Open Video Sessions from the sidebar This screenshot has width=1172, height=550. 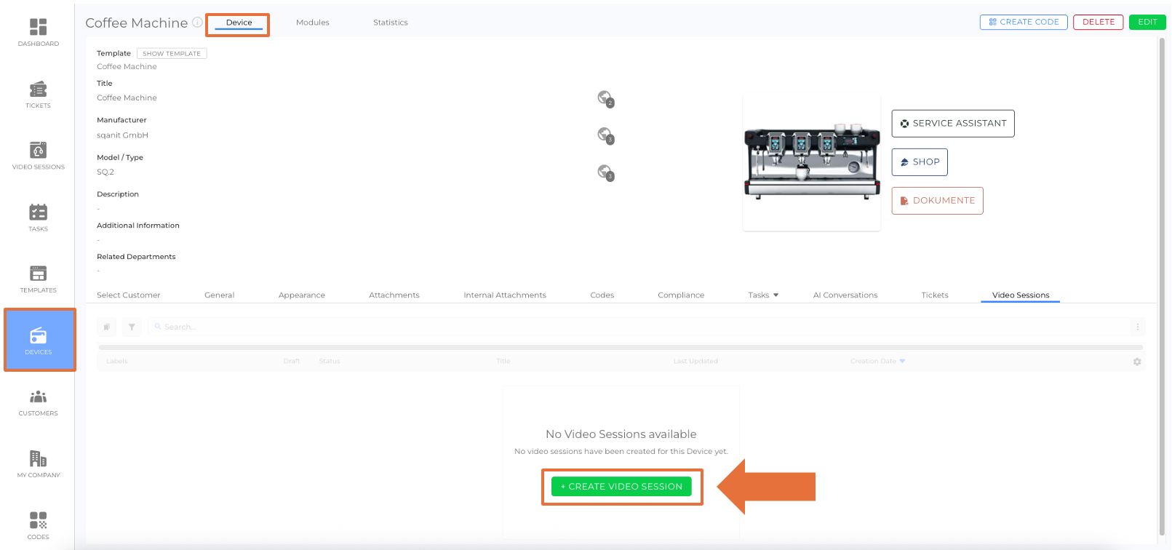coord(38,151)
